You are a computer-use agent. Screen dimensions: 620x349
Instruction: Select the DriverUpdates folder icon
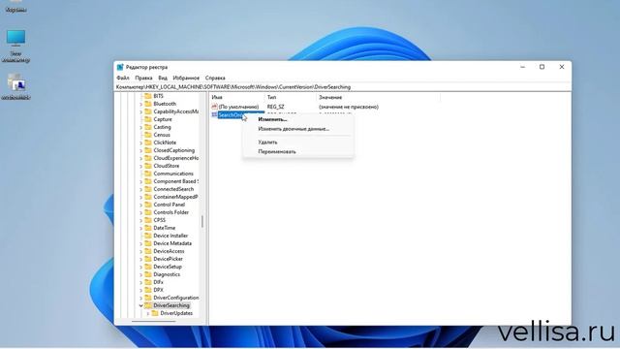click(155, 313)
